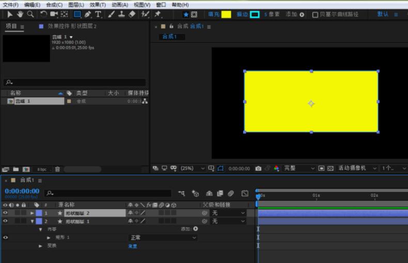Screen dimensions: 408x263
Task: Open the File menu
Action: pyautogui.click(x=11, y=5)
